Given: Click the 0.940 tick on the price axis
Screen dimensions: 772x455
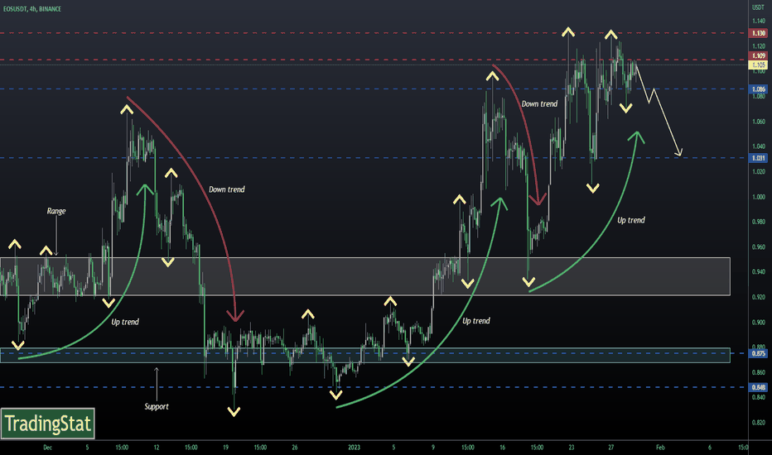Looking at the screenshot, I should point(759,272).
